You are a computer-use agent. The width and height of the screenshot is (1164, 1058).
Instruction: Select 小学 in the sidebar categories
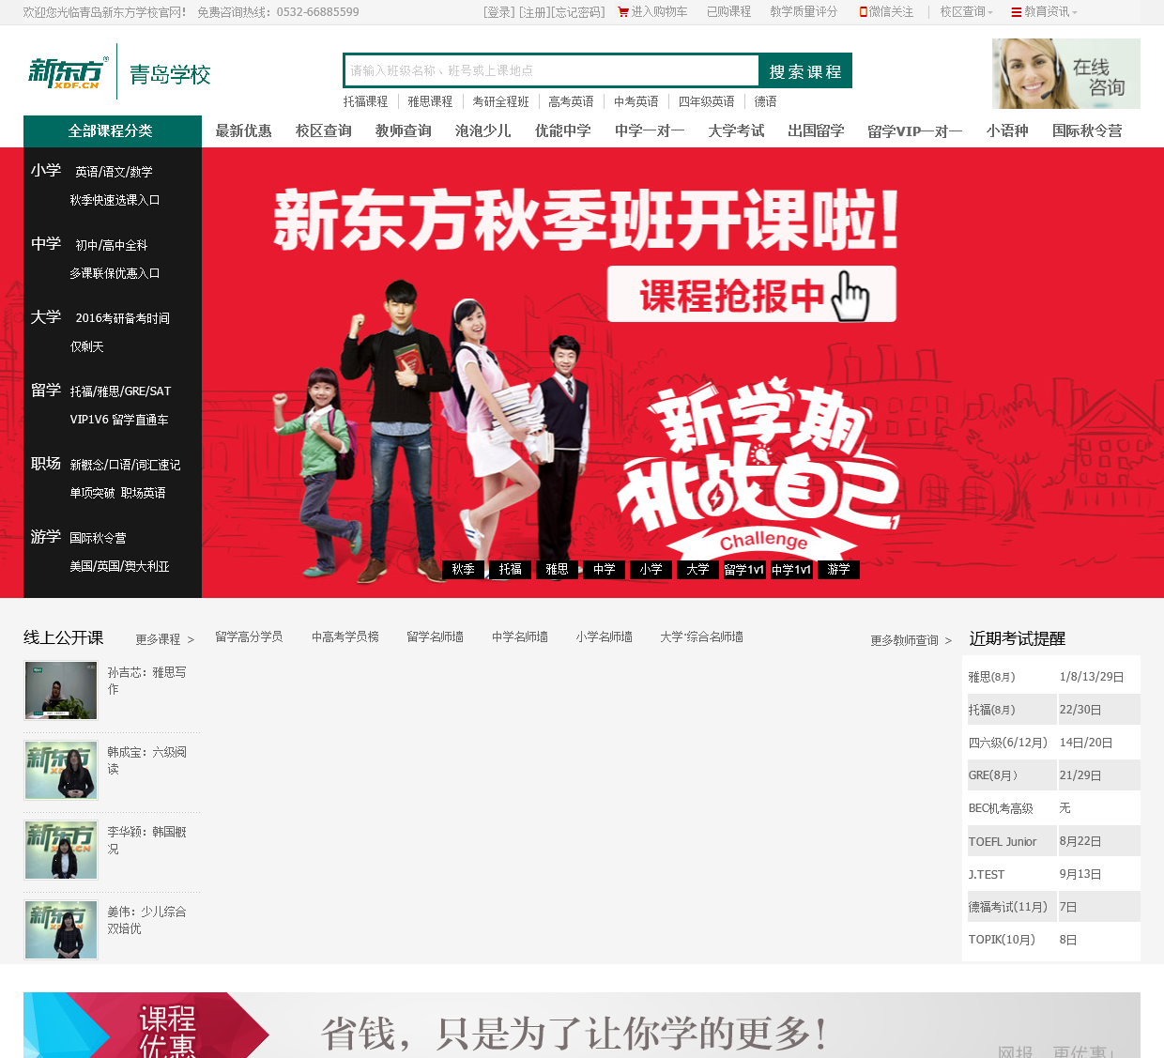(x=46, y=170)
